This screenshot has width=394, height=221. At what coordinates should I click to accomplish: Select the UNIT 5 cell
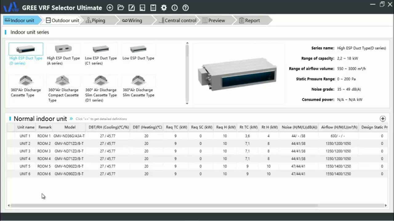click(25, 166)
